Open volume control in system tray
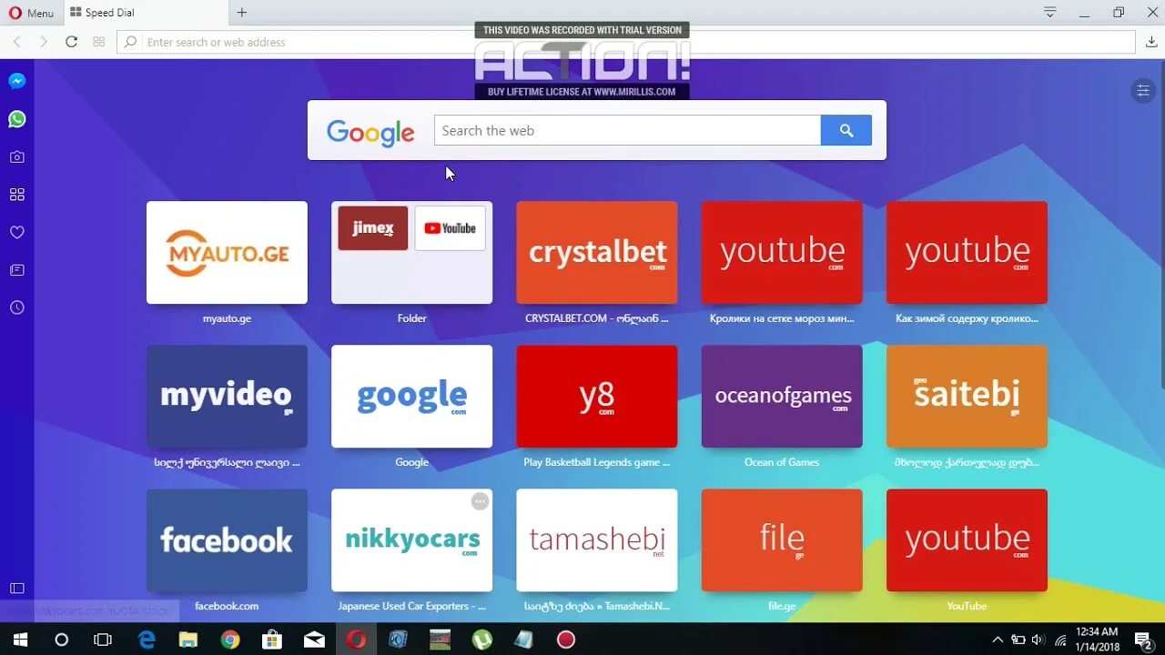The width and height of the screenshot is (1165, 655). click(x=1038, y=640)
